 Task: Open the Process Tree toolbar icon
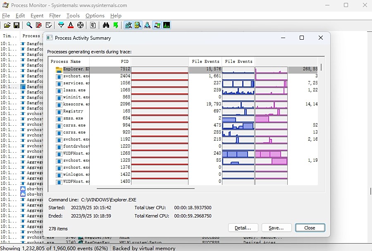coord(93,25)
